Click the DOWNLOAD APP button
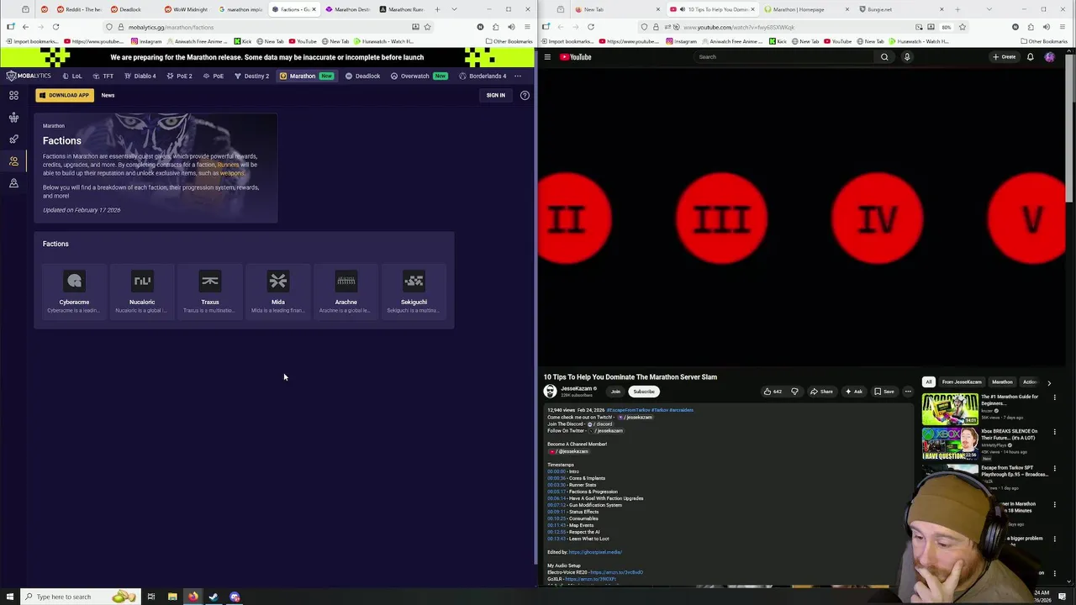The image size is (1076, 605). click(63, 95)
